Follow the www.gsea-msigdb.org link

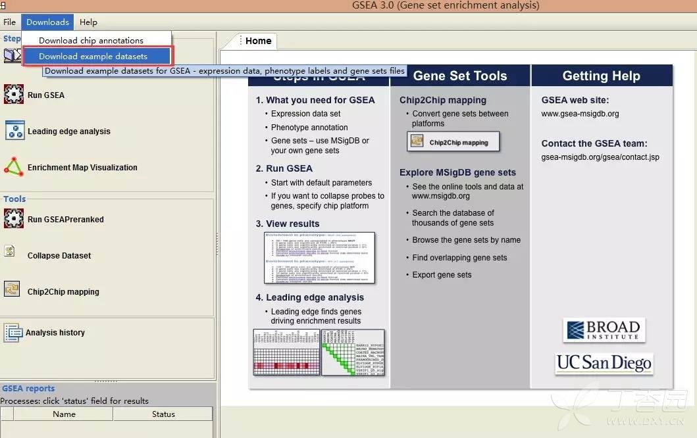click(580, 113)
